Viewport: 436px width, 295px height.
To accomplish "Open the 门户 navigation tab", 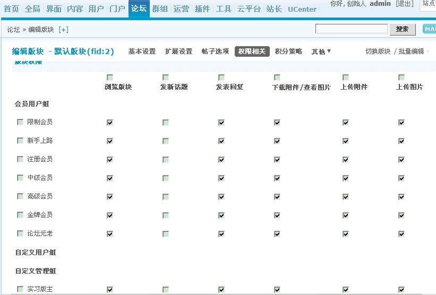I will pyautogui.click(x=117, y=9).
